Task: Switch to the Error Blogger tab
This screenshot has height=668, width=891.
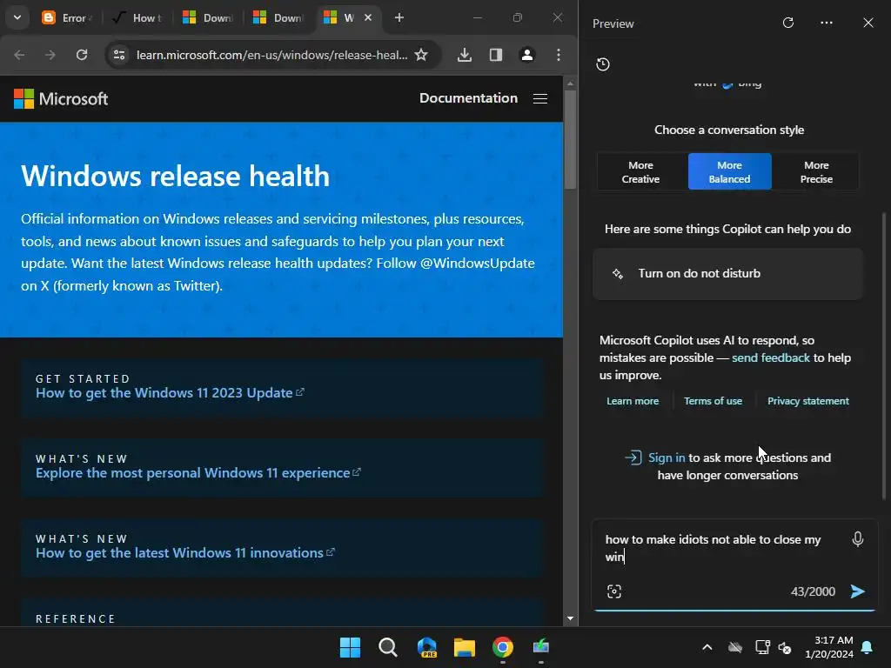Action: (66, 17)
